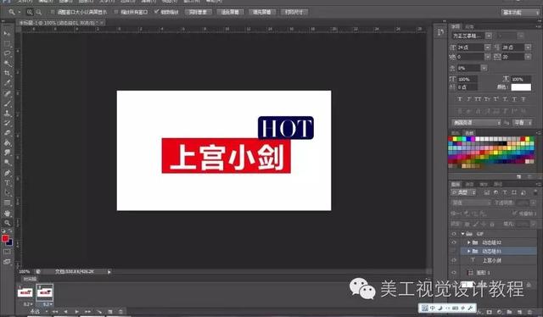Screen dimensions: 543x317
Task: Open the font family dropdown
Action: pyautogui.click(x=489, y=36)
